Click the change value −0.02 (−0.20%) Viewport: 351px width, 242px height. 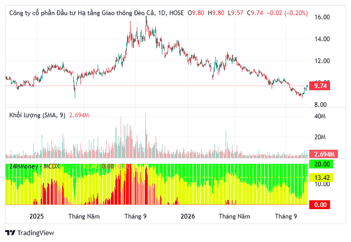287,13
